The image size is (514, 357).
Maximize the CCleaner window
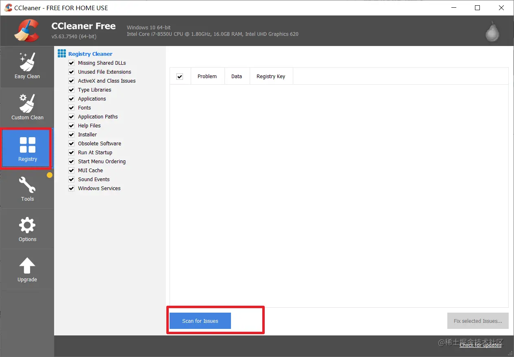tap(477, 8)
